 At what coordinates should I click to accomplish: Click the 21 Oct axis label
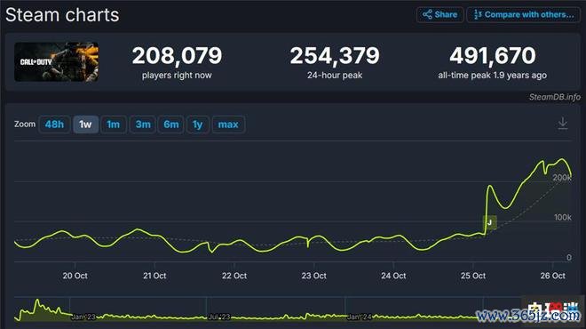click(x=154, y=276)
